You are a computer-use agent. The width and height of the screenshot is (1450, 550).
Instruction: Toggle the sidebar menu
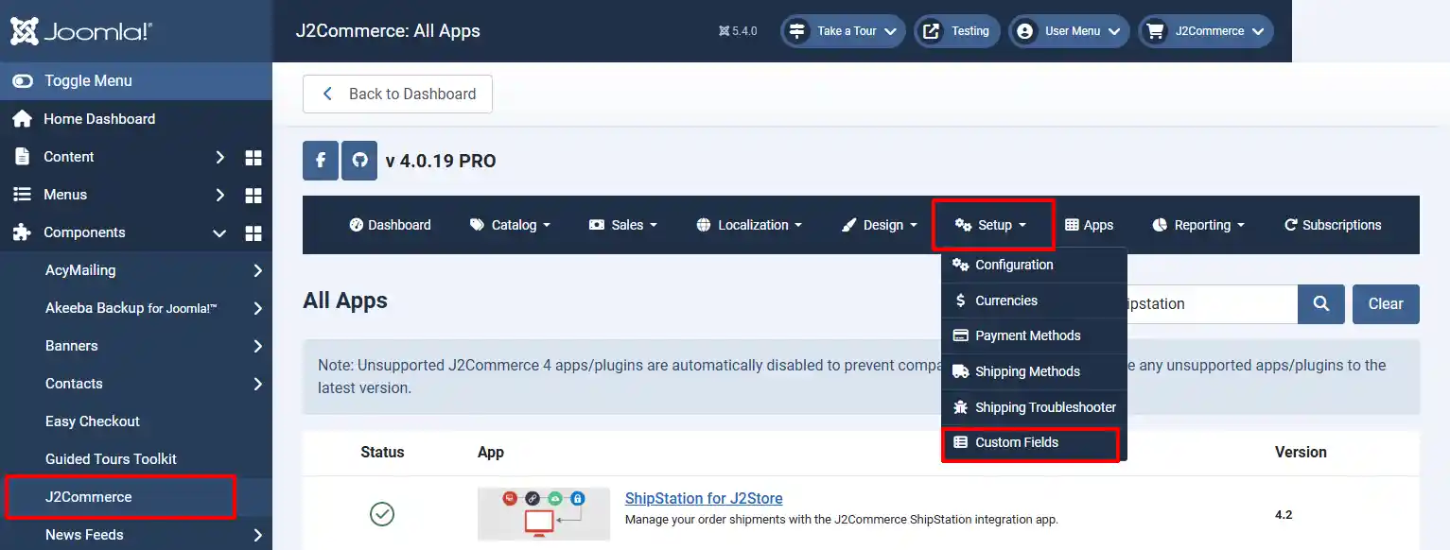tap(136, 81)
